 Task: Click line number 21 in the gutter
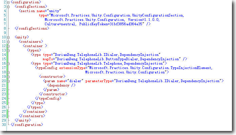[4, 85]
